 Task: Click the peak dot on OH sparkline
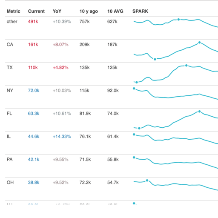(x=147, y=181)
